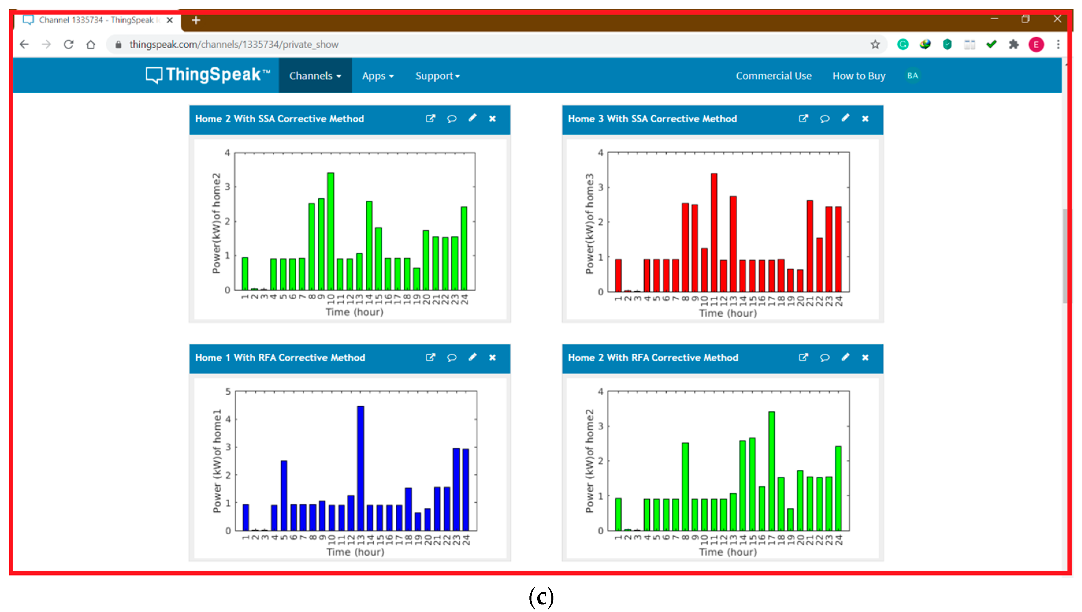The image size is (1082, 612).
Task: Edit Home 3 With SSA chart options
Action: (x=845, y=119)
